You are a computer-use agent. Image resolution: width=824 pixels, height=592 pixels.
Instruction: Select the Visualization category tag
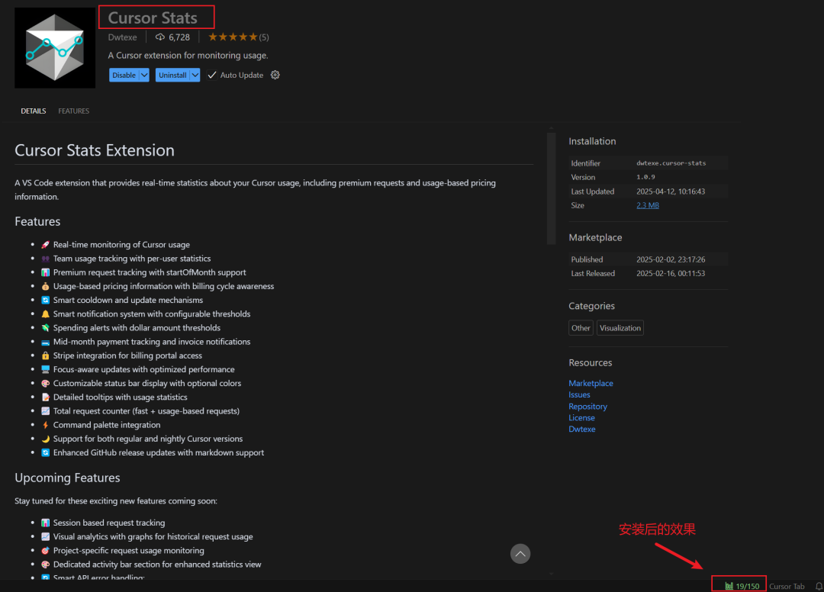click(620, 328)
